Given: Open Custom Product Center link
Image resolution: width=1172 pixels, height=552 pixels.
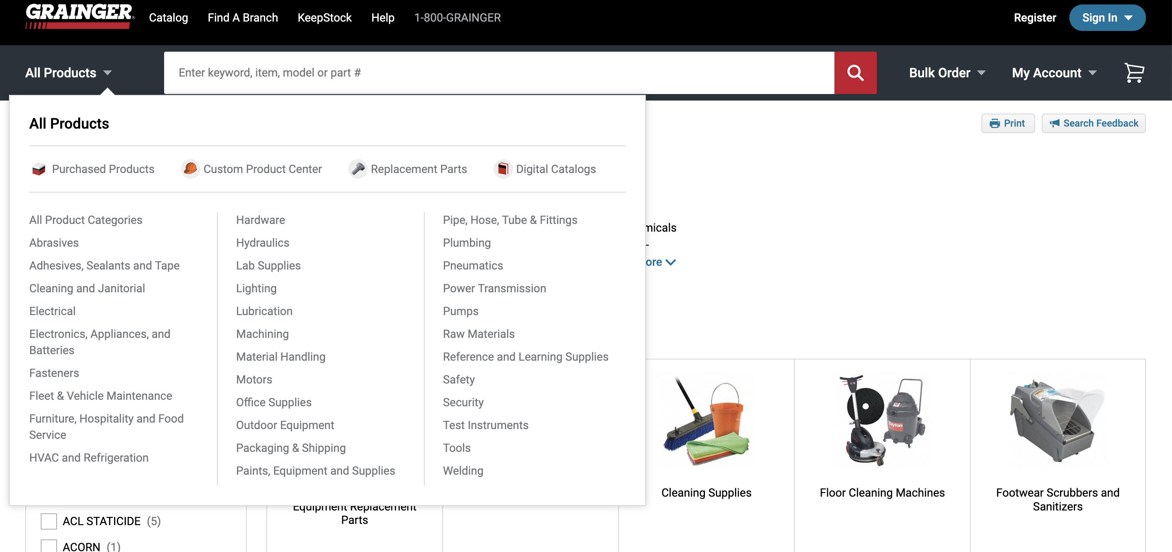Looking at the screenshot, I should pyautogui.click(x=263, y=169).
